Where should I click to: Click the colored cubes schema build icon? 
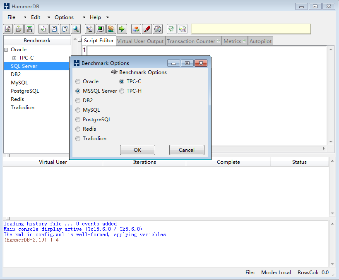coord(136,29)
